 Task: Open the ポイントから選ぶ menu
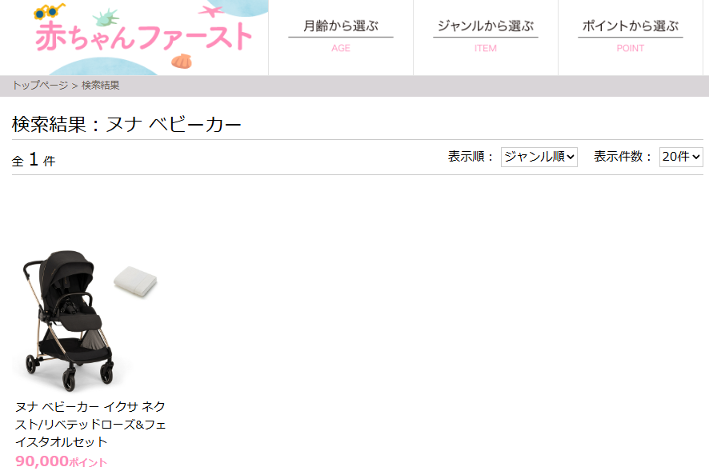[631, 26]
